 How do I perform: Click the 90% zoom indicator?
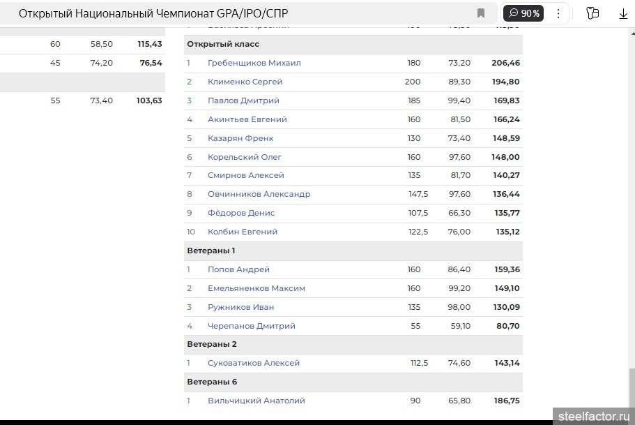pos(523,13)
